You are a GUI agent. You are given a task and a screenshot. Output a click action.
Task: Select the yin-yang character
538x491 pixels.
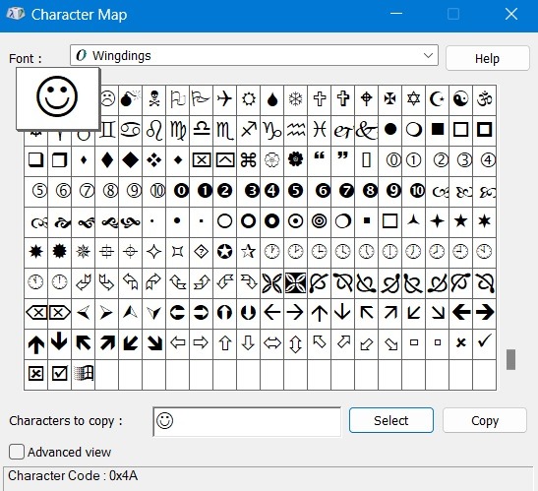(x=461, y=99)
